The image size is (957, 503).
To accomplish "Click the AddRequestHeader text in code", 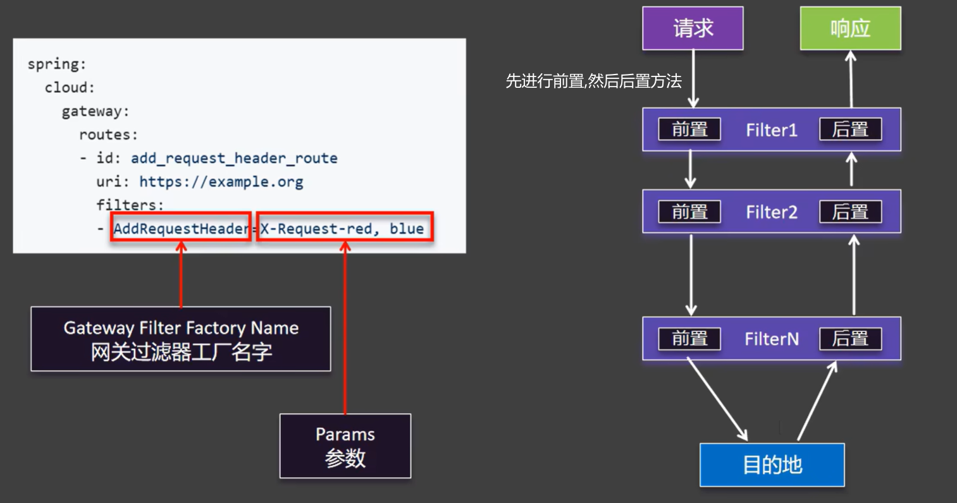I will [x=182, y=229].
